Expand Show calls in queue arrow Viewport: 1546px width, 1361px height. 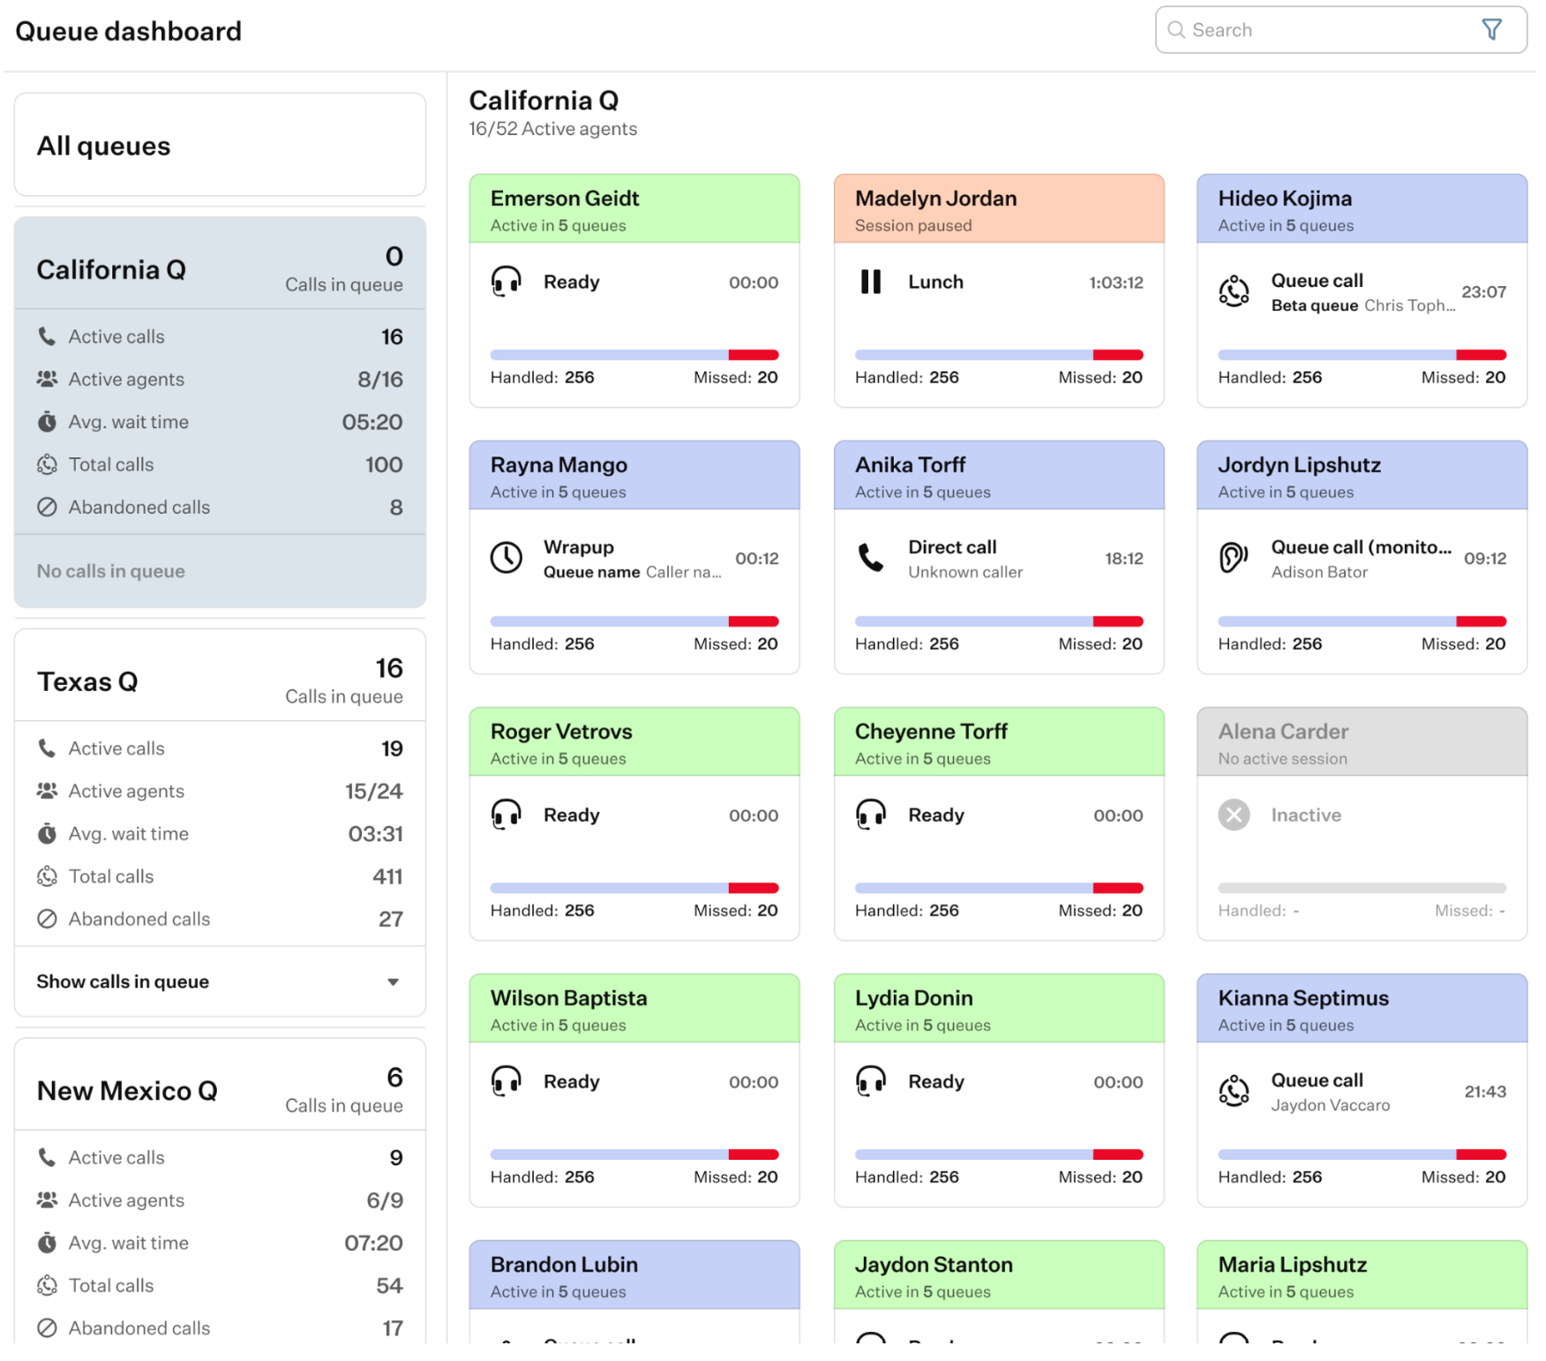point(393,982)
